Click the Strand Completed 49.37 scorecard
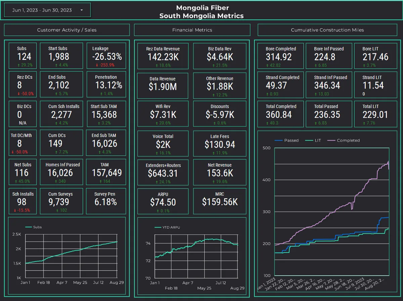The image size is (403, 301). pos(281,85)
